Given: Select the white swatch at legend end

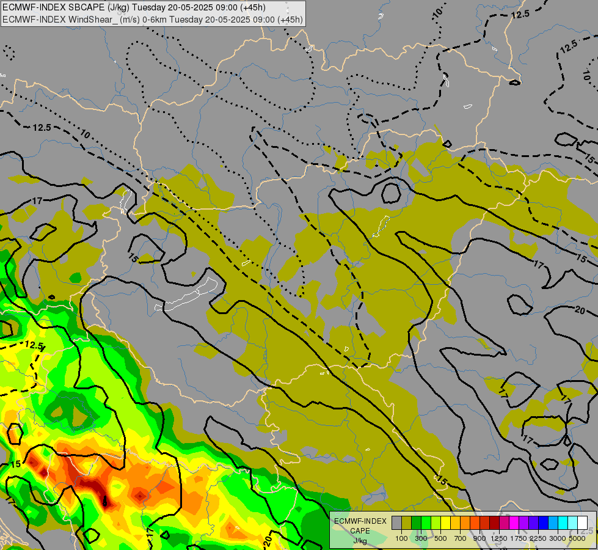Looking at the screenshot, I should coord(583,523).
